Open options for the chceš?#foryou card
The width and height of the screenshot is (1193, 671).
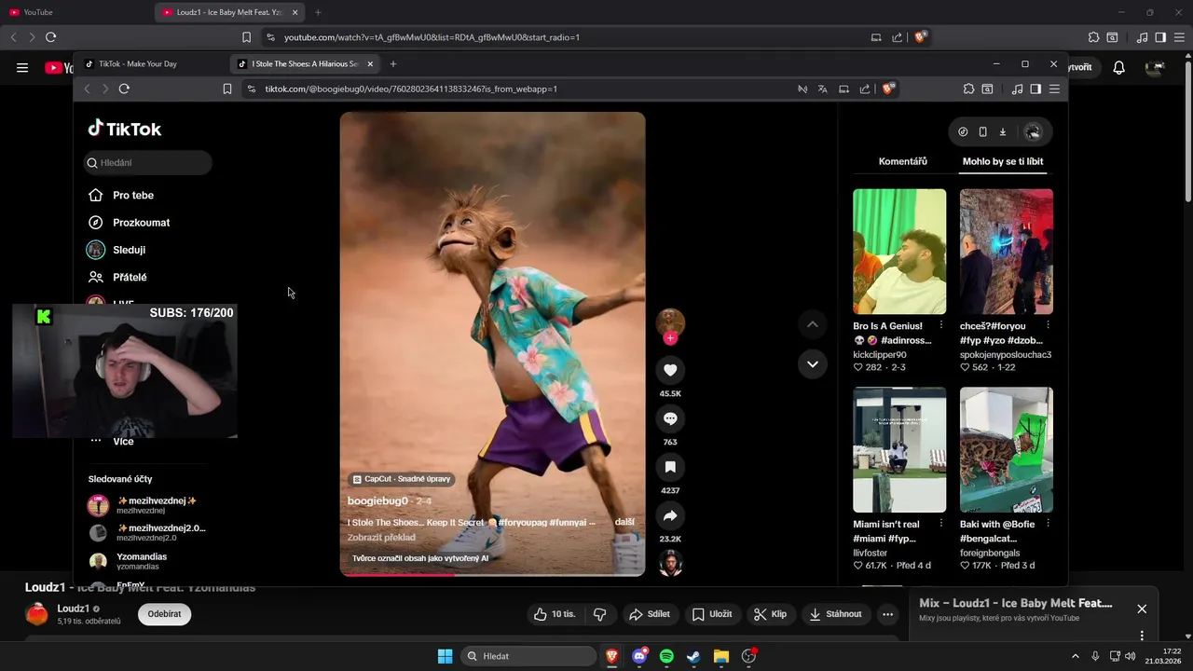pos(1049,326)
